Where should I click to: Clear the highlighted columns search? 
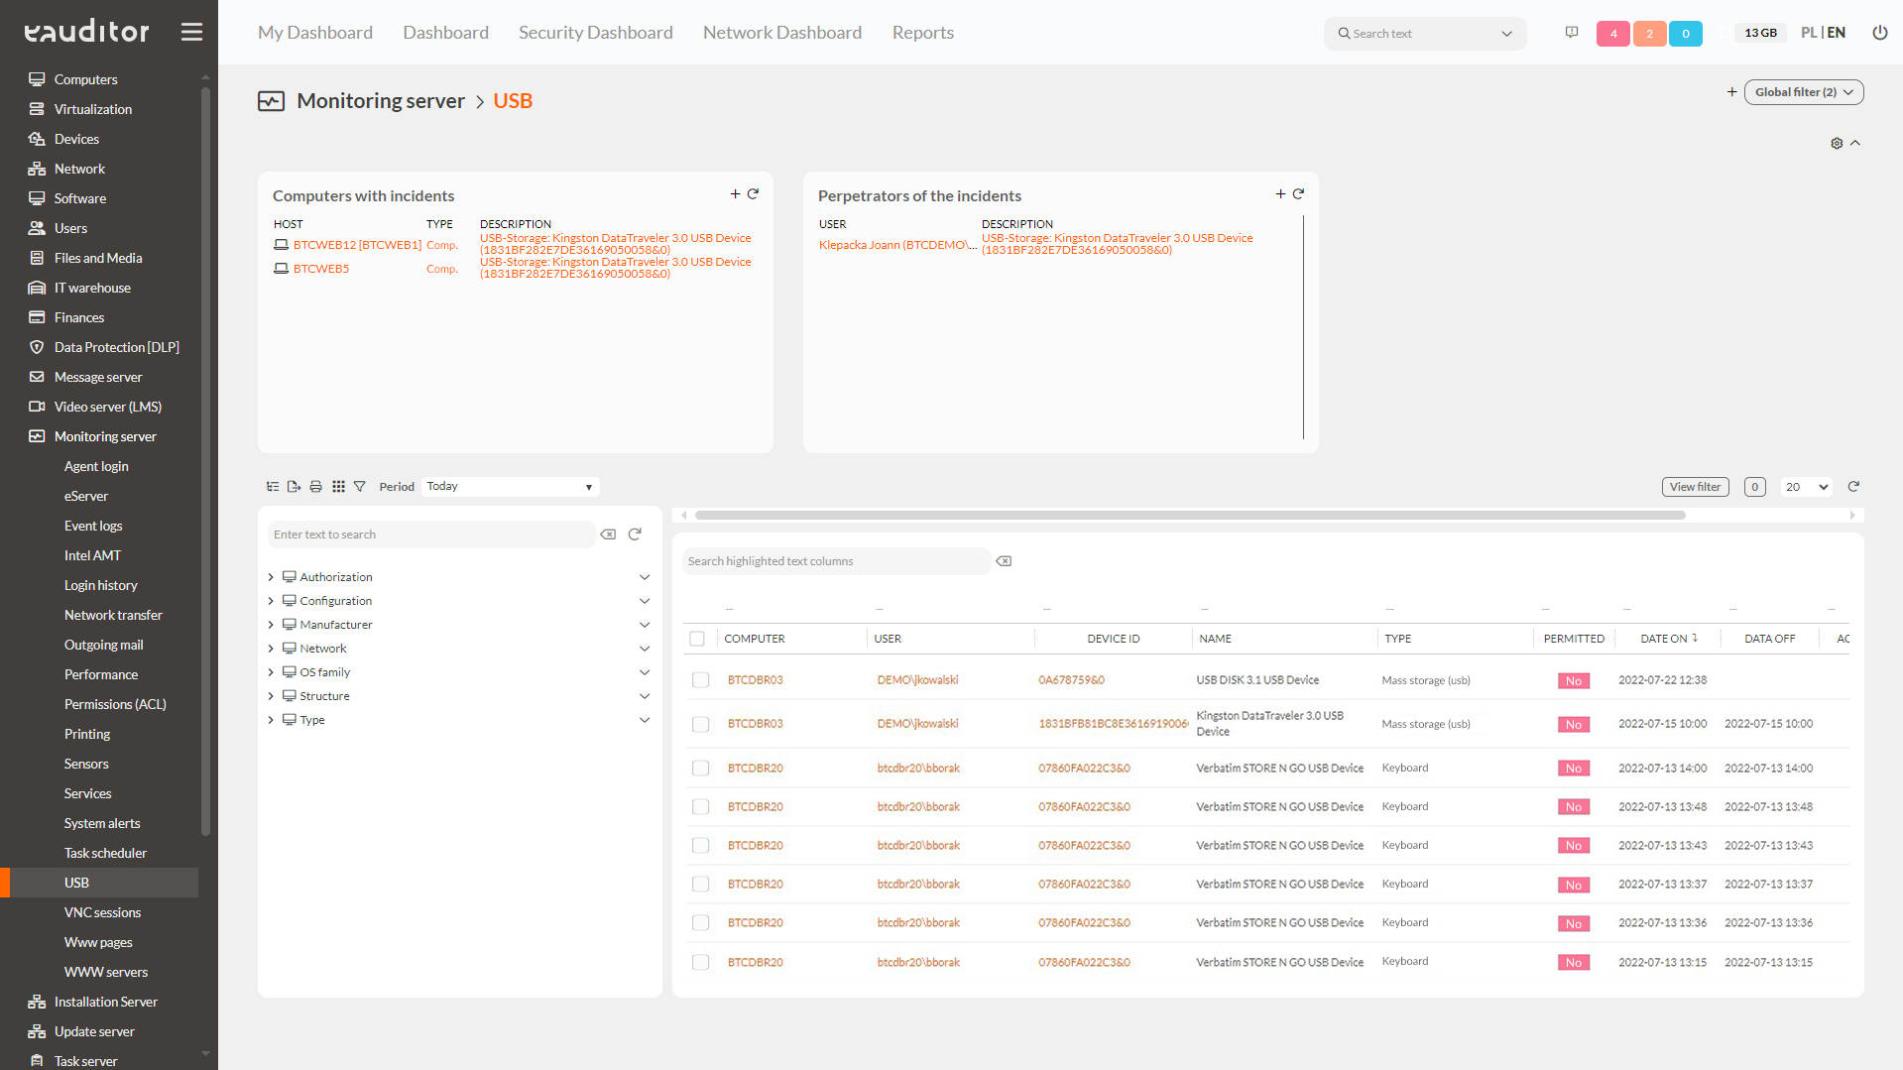[1004, 561]
